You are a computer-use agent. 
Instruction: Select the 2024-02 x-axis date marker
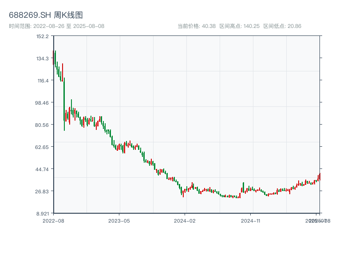click(185, 220)
